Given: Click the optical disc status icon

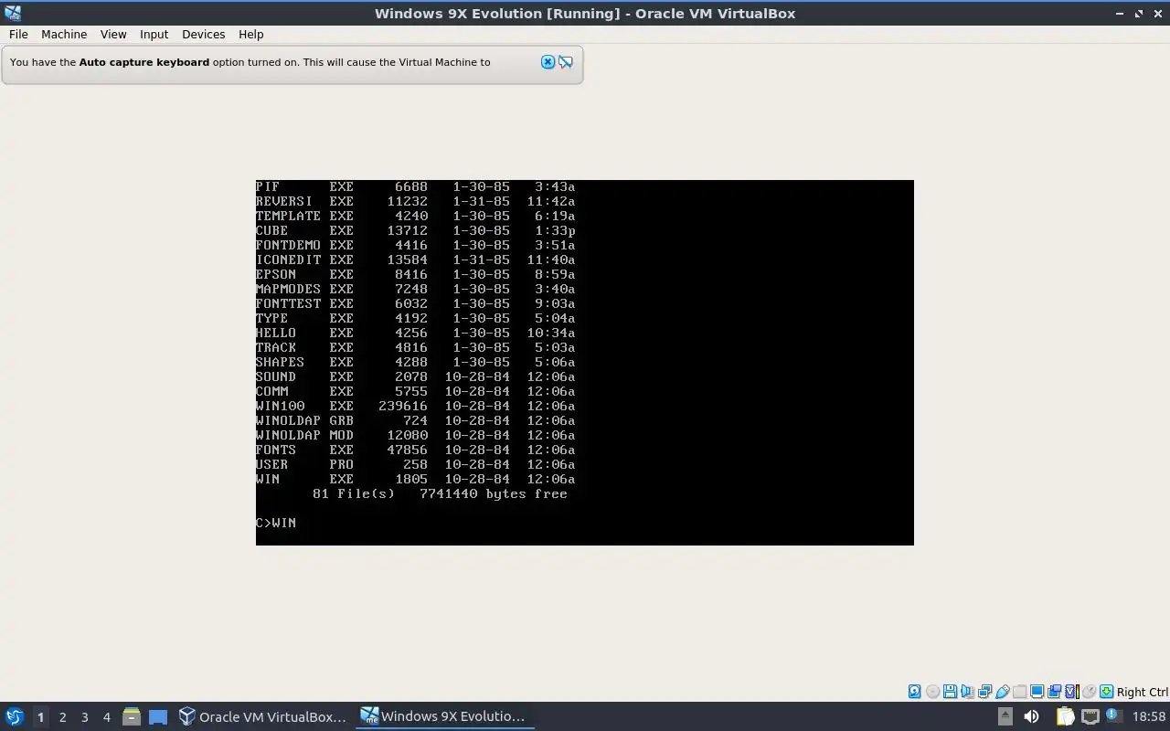Looking at the screenshot, I should [932, 692].
